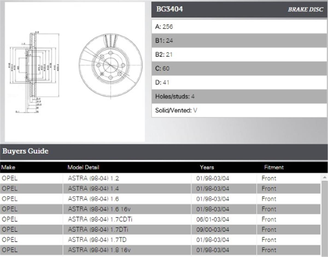Click the B2: 21 specification row

(239, 54)
